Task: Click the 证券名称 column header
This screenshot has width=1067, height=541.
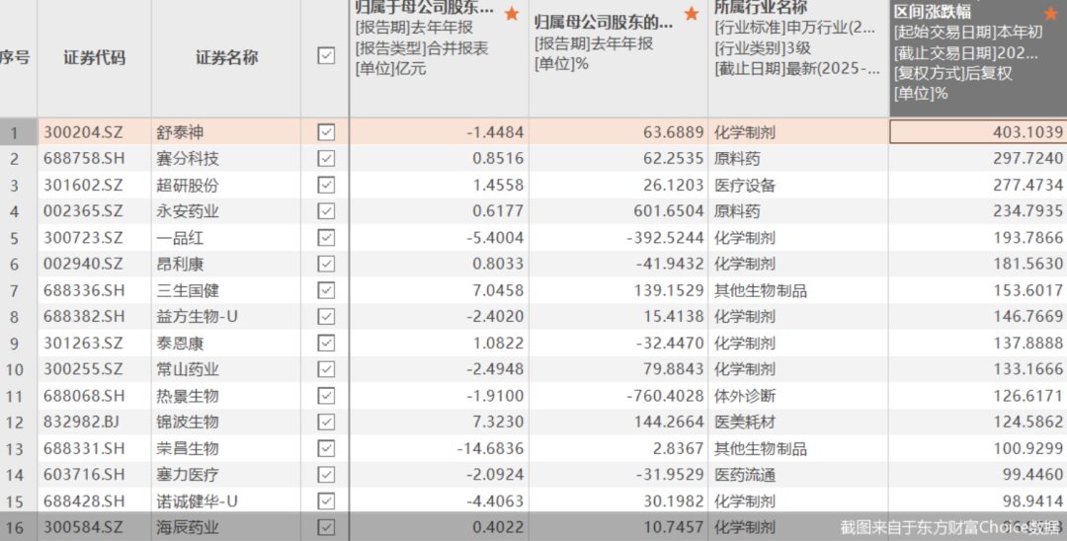Action: (x=226, y=58)
